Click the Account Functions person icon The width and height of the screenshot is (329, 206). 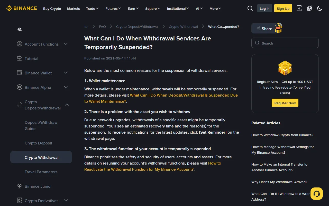click(x=20, y=44)
